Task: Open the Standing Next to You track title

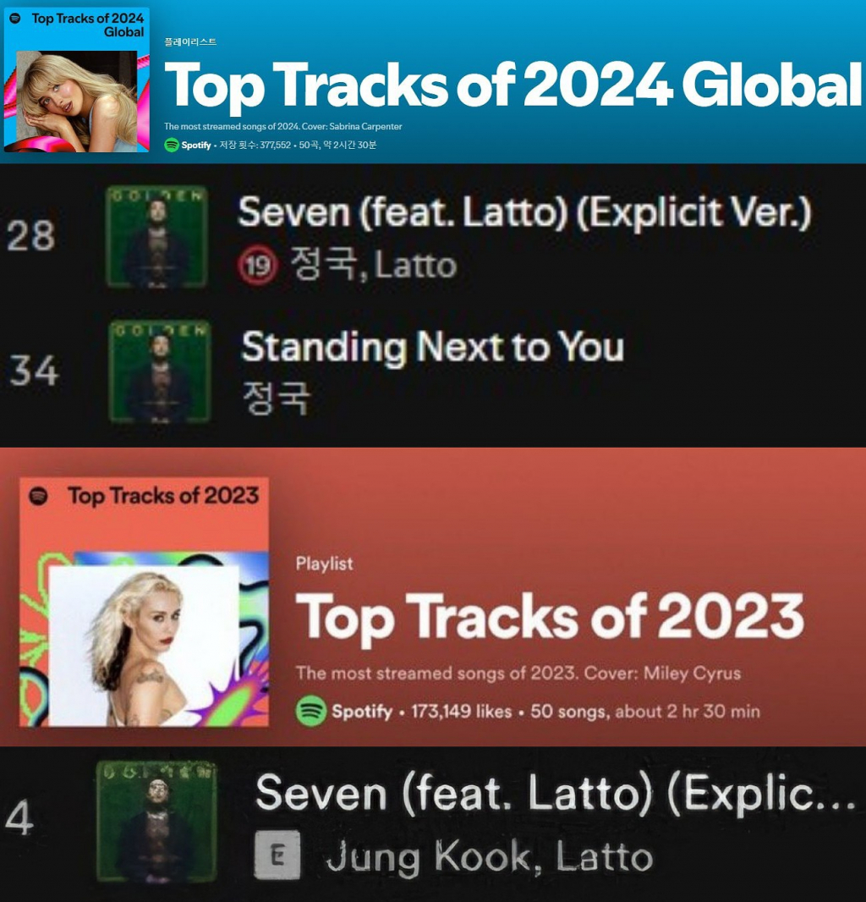Action: pyautogui.click(x=432, y=348)
